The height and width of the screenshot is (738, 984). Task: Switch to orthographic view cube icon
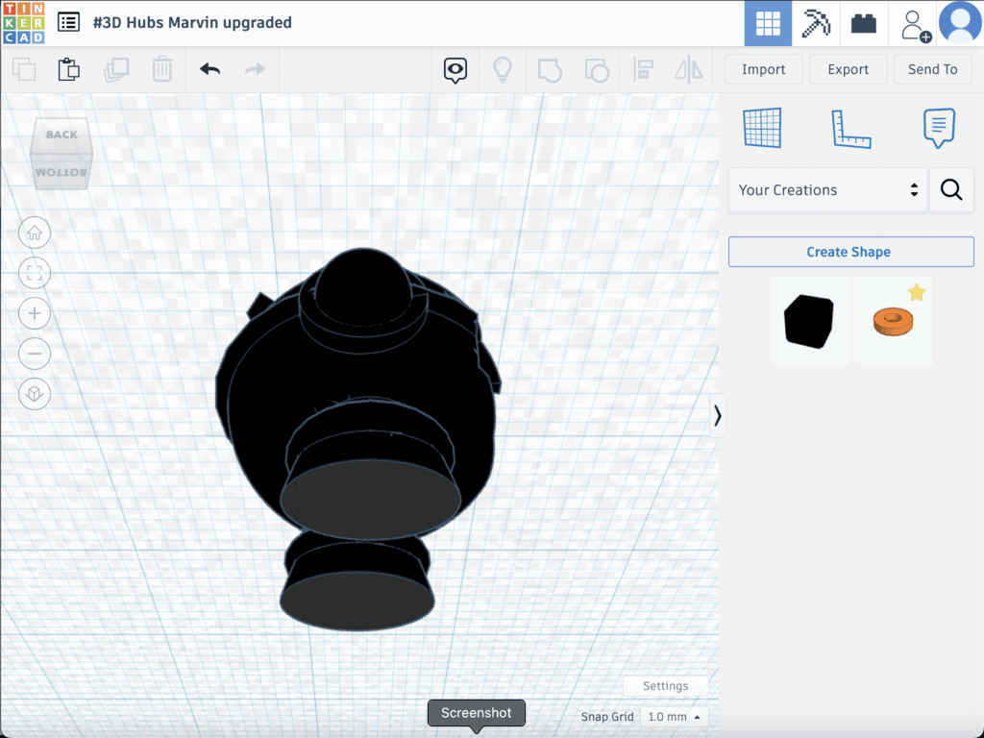coord(35,393)
